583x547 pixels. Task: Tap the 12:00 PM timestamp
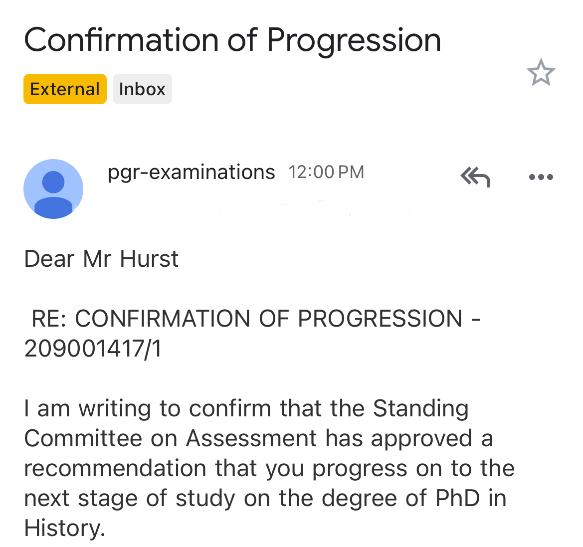click(326, 172)
